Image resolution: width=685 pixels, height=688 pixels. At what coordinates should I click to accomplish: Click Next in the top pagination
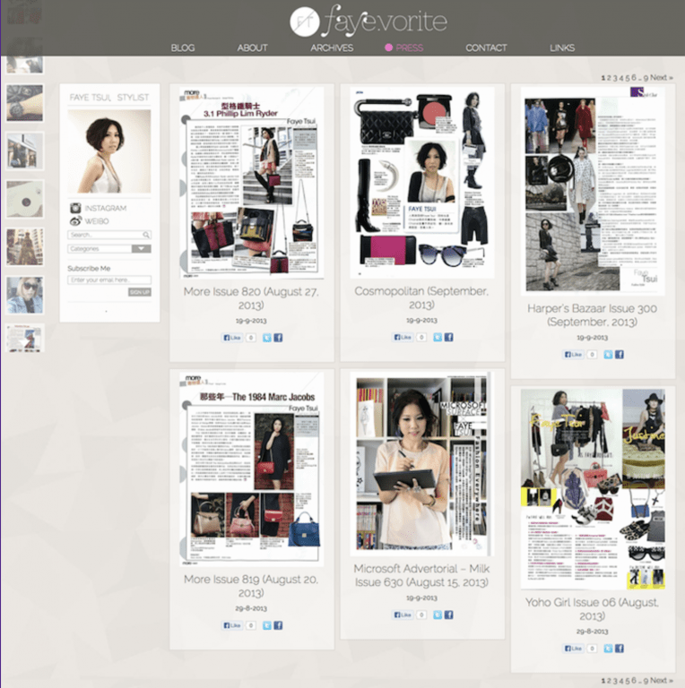tap(662, 77)
